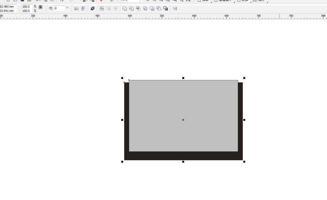Image resolution: width=327 pixels, height=200 pixels.
Task: Click the object width field
Action: (x=8, y=7)
